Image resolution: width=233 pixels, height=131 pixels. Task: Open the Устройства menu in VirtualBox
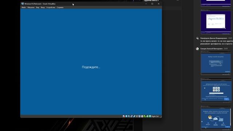point(51,7)
